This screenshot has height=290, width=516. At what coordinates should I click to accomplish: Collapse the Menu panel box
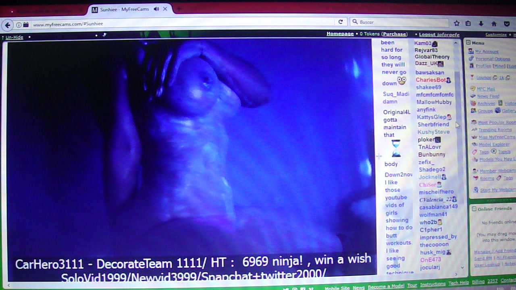click(x=468, y=43)
